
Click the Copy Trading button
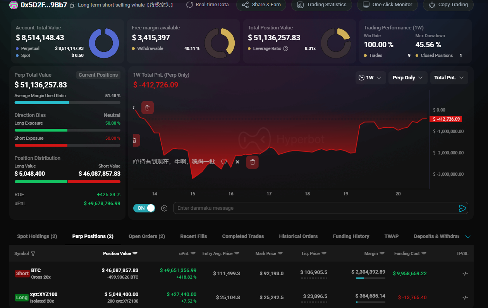[x=448, y=5]
